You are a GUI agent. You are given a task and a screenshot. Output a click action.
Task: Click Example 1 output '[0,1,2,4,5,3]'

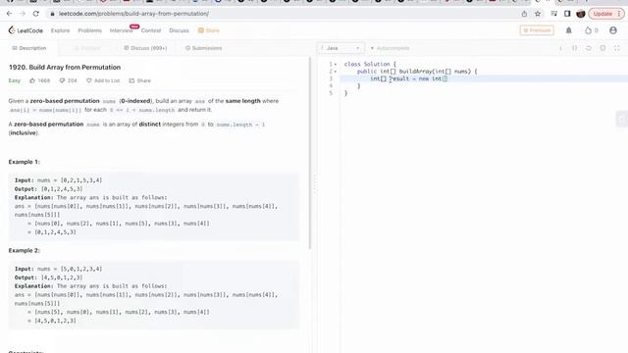coord(62,189)
